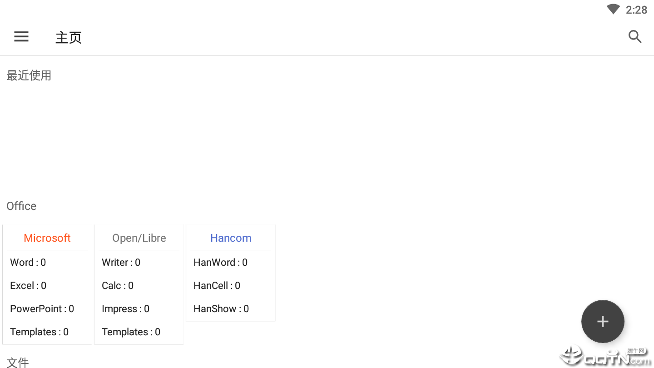View Microsoft Templates entry

39,332
